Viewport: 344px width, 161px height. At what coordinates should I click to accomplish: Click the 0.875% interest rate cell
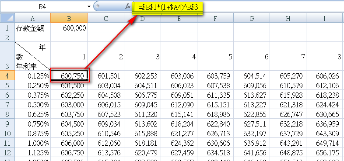[32, 134]
